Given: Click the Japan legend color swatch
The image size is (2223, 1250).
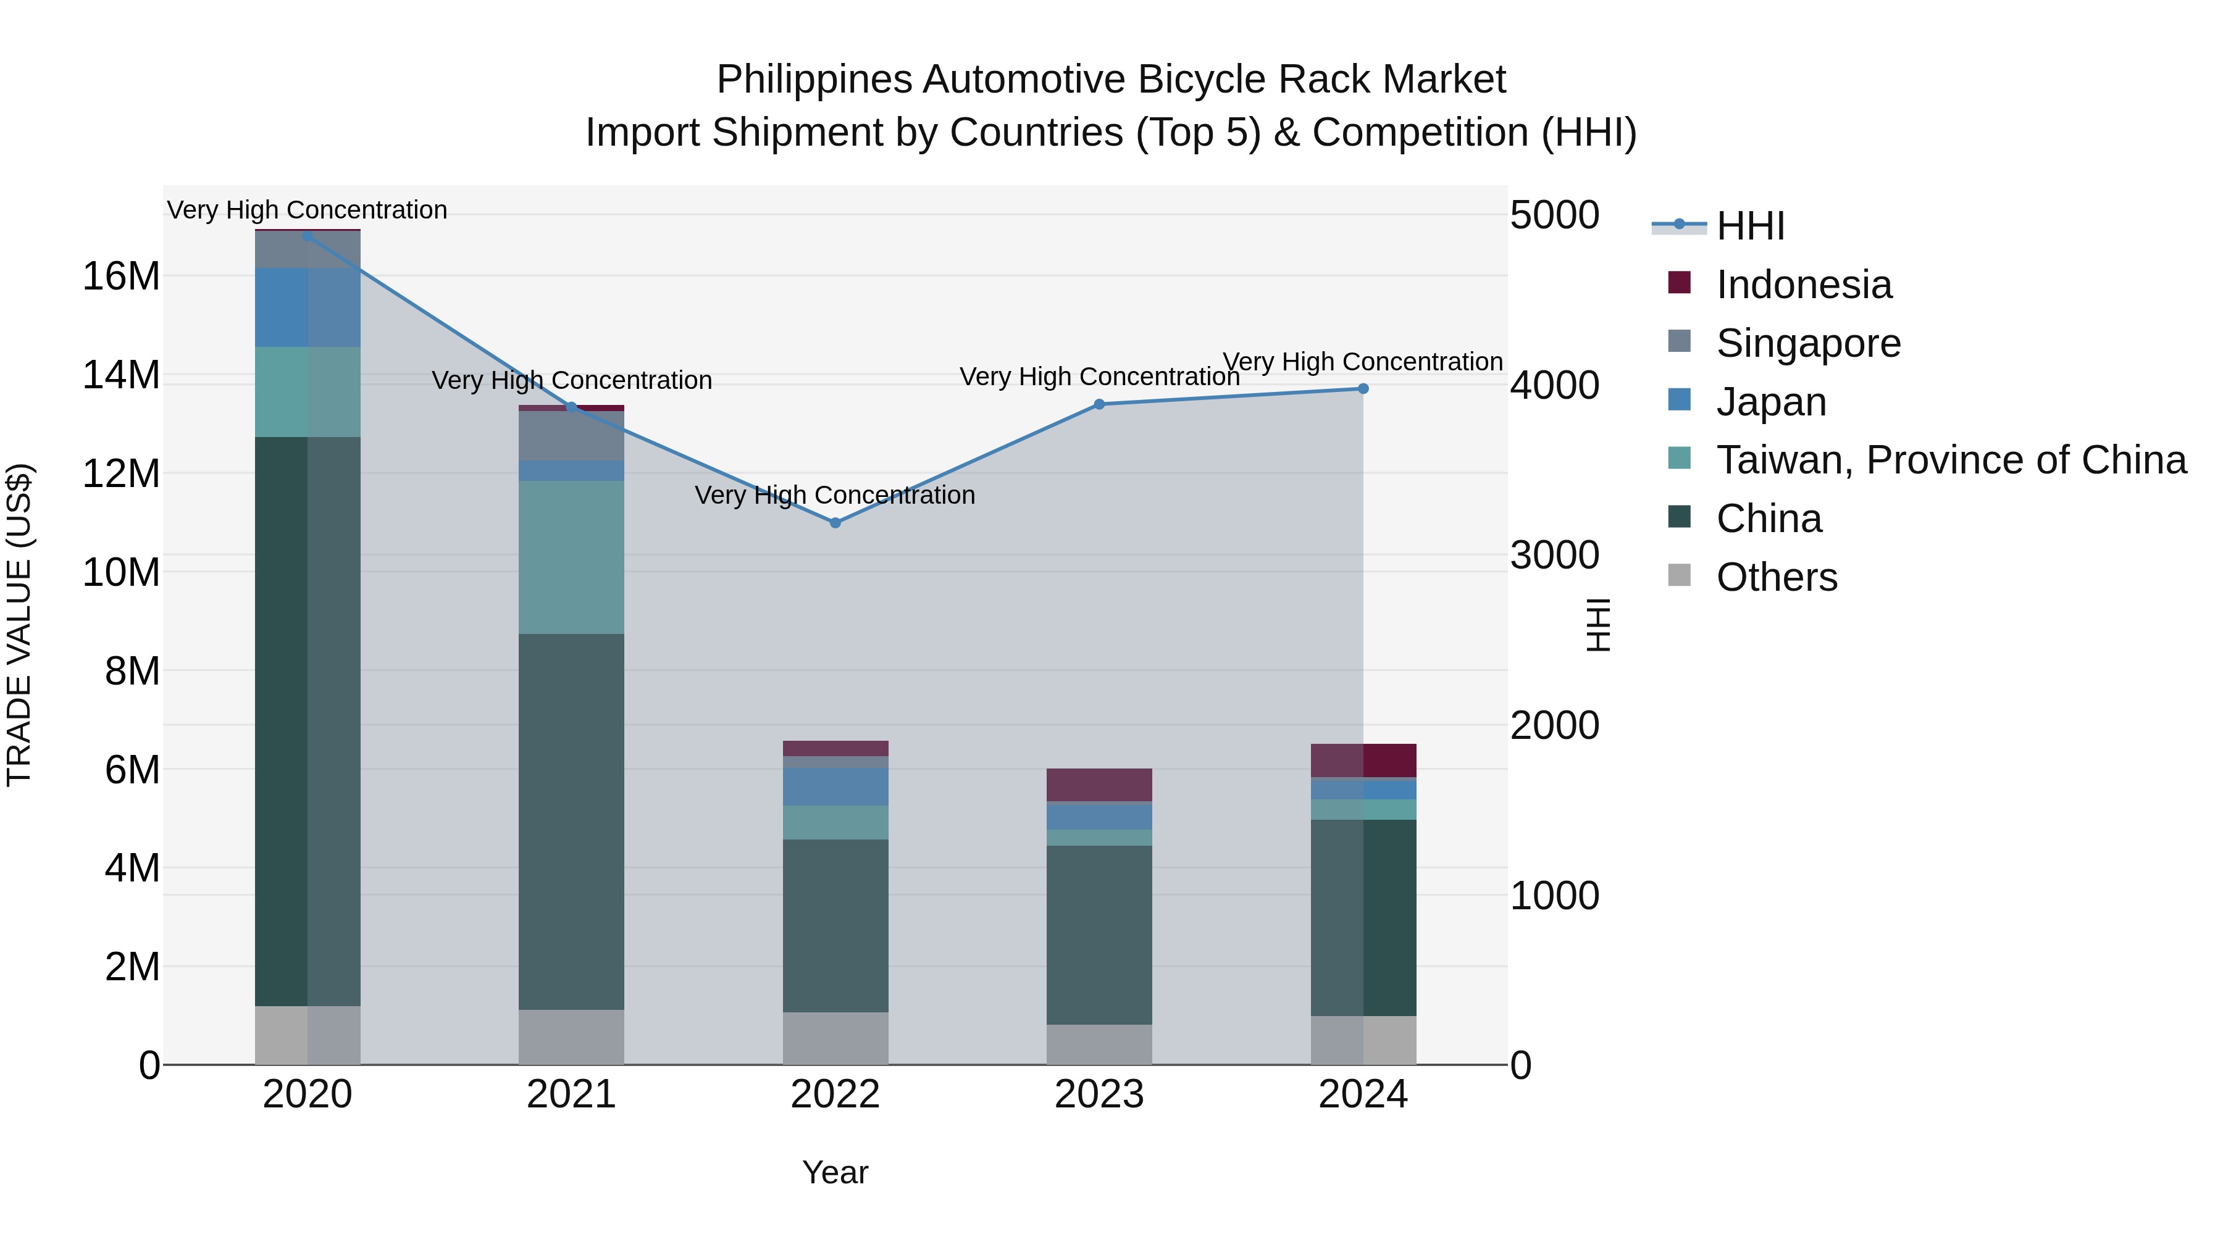Looking at the screenshot, I should [x=1680, y=399].
